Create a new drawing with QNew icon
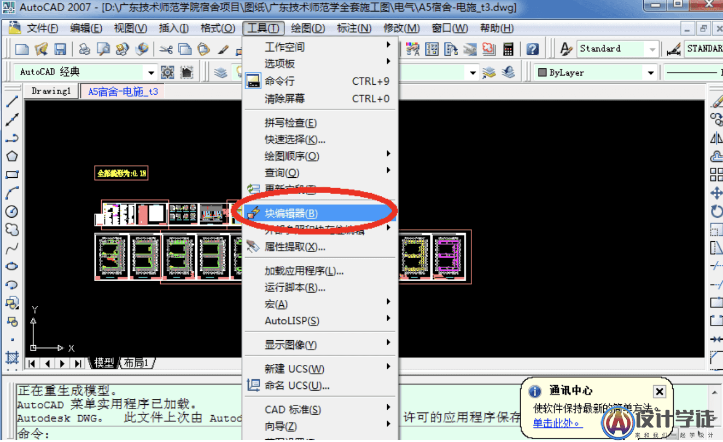The width and height of the screenshot is (723, 442). (x=22, y=49)
